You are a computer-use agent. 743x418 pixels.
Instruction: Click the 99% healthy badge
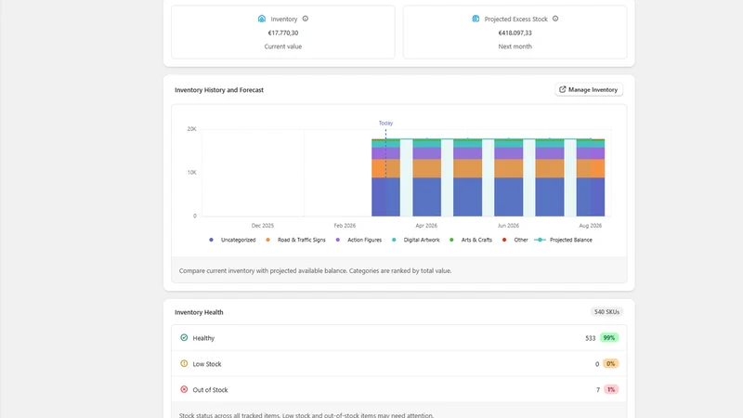click(x=609, y=338)
